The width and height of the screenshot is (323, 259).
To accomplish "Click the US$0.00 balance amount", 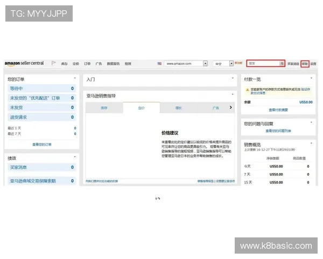I will (306, 102).
